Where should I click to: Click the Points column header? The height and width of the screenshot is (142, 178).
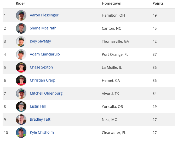click(158, 3)
